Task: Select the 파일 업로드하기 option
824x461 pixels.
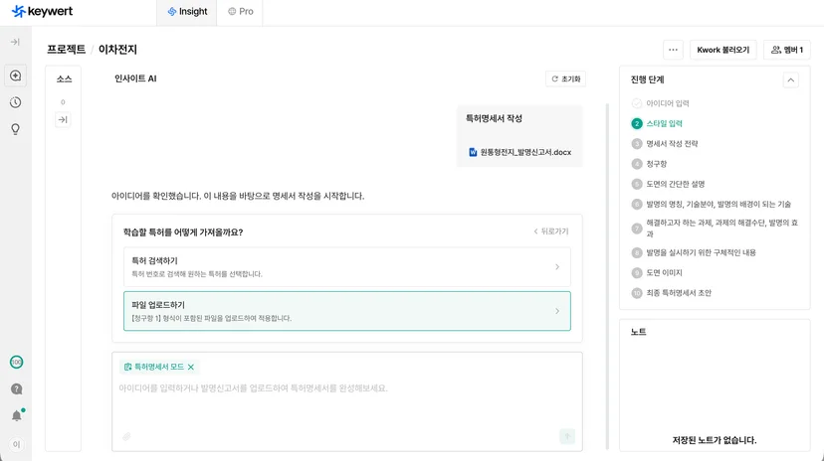Action: [347, 311]
